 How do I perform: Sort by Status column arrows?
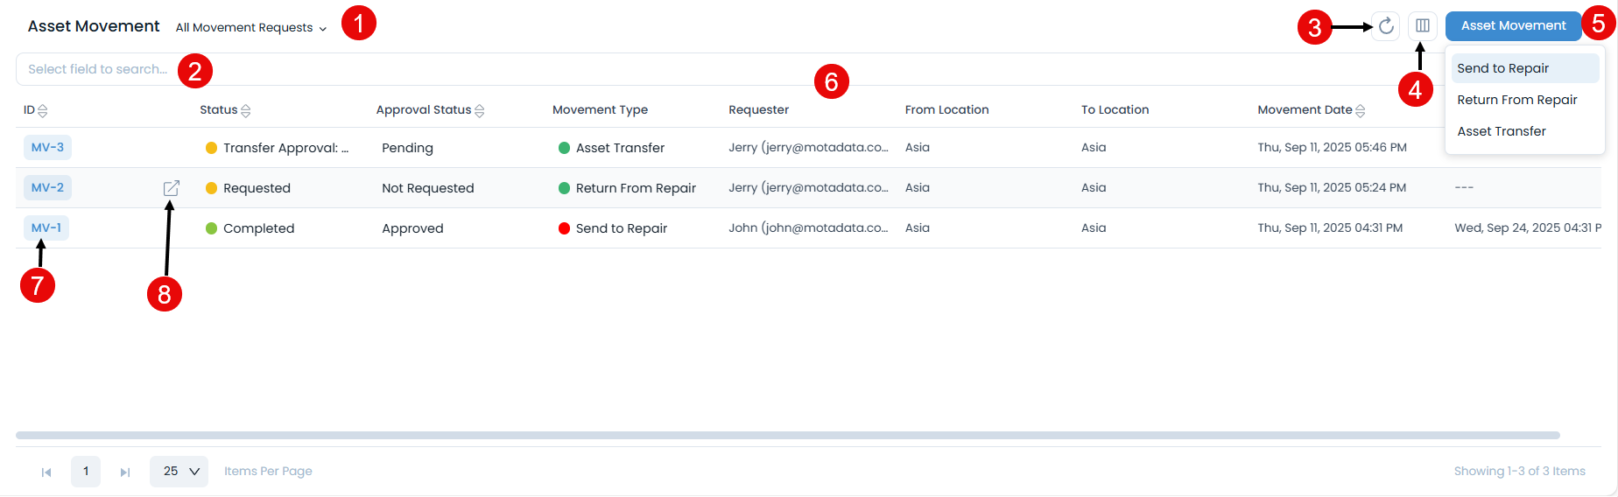point(246,111)
